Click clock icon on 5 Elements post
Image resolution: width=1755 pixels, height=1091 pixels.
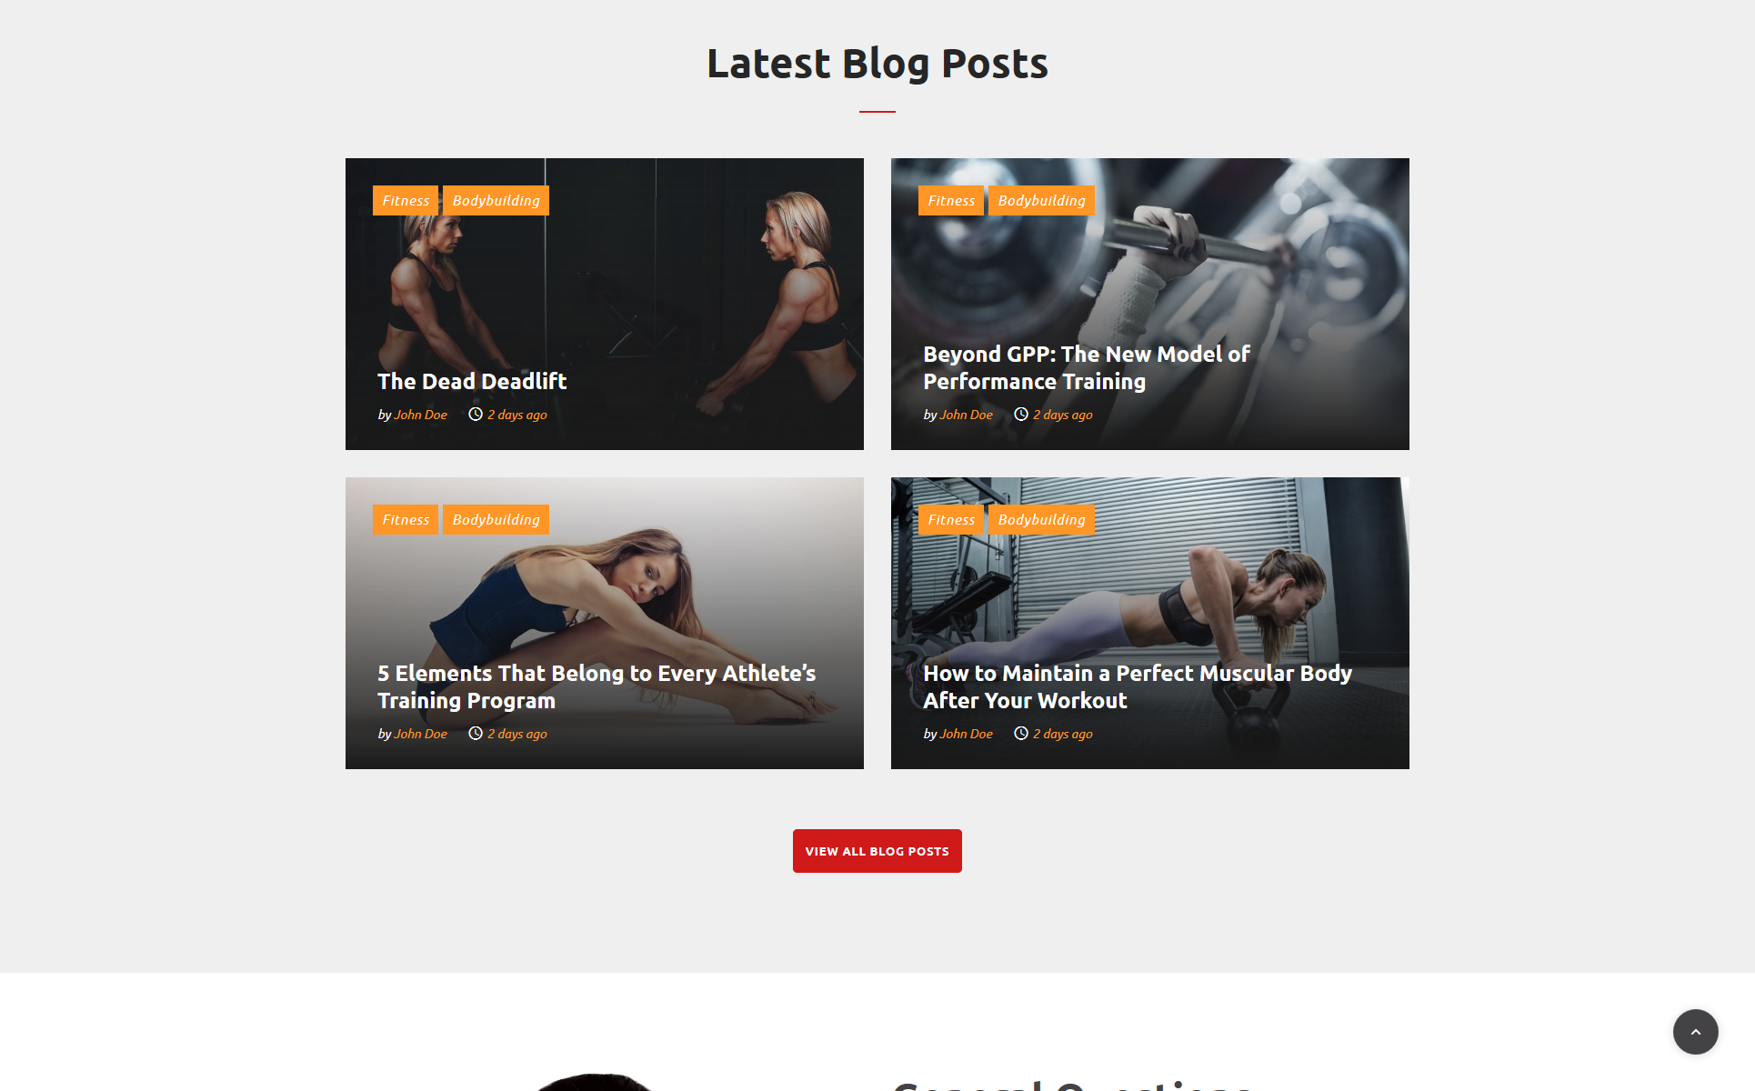click(476, 734)
